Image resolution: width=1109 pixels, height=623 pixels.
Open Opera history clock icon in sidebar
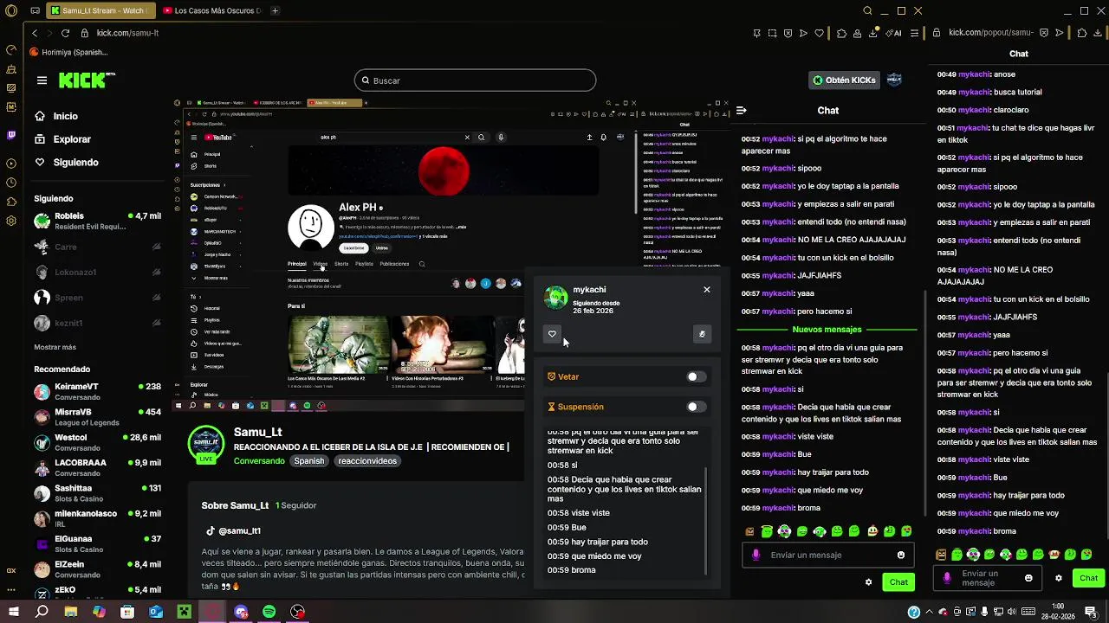click(x=10, y=183)
